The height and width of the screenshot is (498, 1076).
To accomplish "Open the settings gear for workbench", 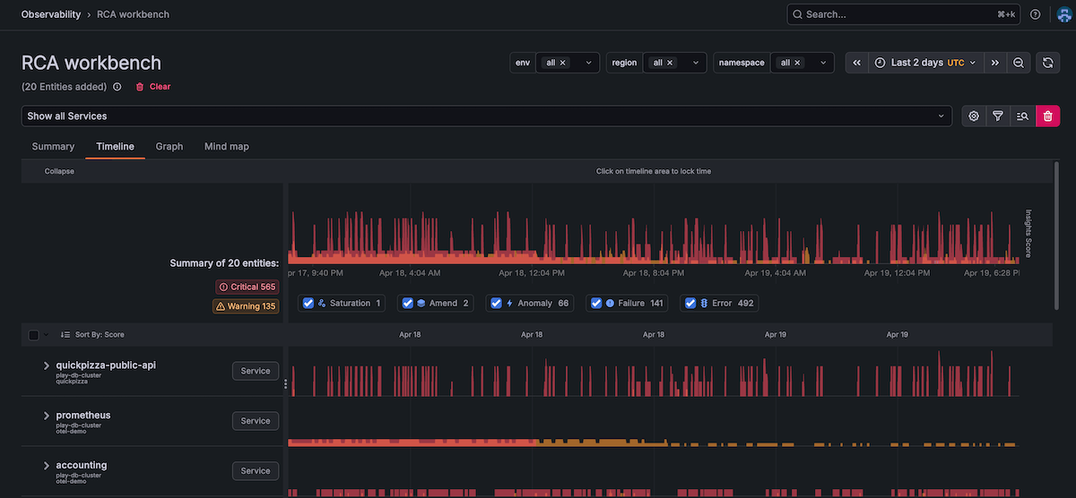I will point(974,116).
